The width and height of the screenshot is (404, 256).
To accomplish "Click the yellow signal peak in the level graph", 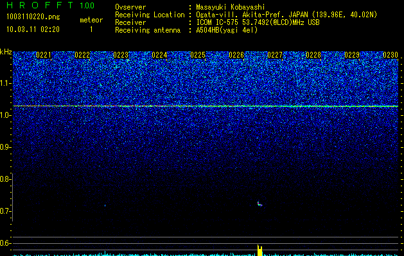I will tap(260, 250).
